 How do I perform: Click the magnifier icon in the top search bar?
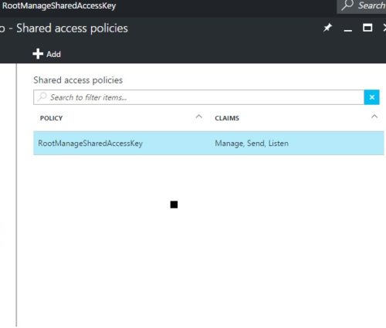[347, 5]
